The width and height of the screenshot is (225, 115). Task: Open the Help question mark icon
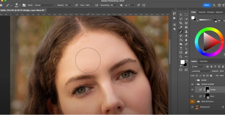[x=219, y=5]
